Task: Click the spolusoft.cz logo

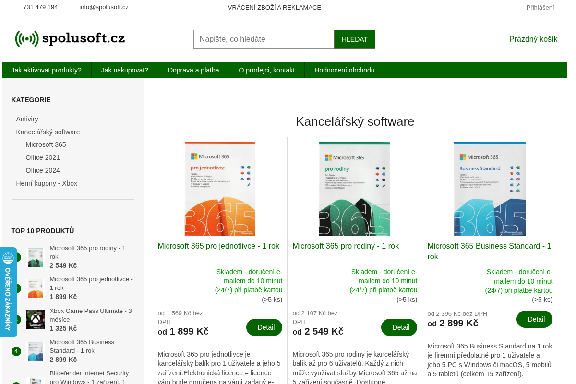Action: pos(70,38)
